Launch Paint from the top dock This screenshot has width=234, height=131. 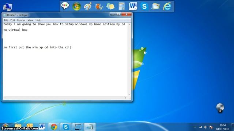coord(88,7)
